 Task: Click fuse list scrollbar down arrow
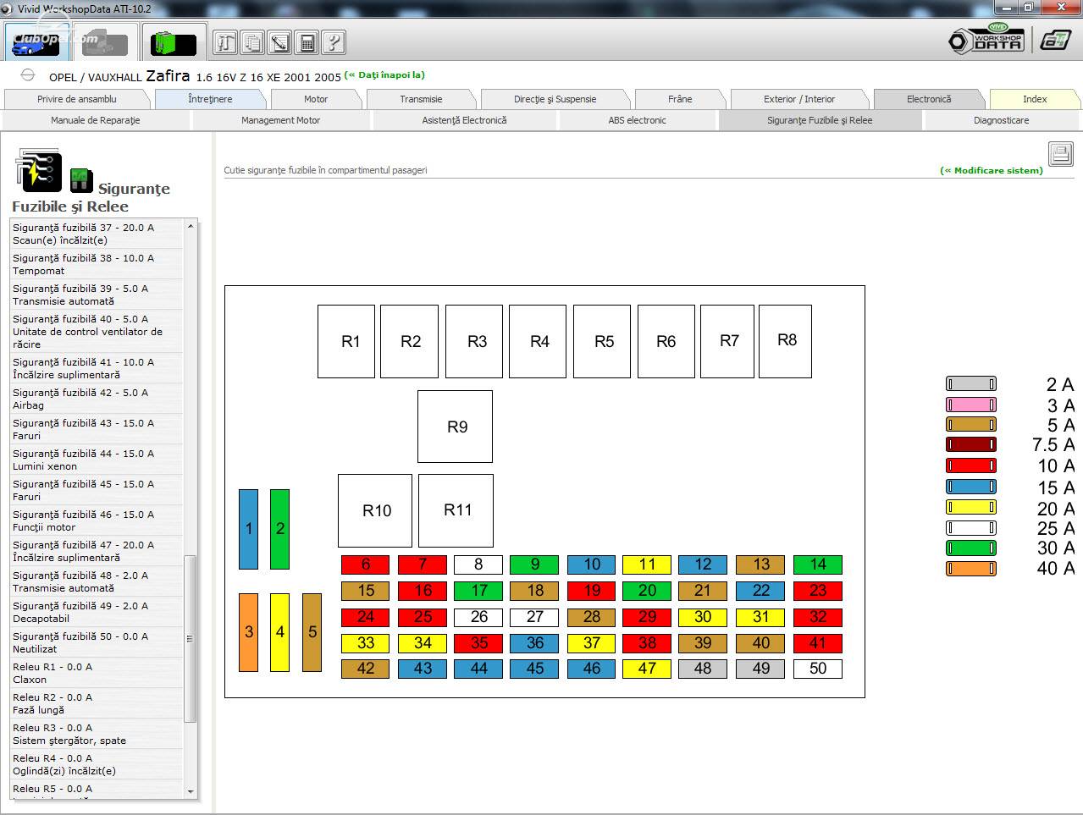[x=191, y=791]
